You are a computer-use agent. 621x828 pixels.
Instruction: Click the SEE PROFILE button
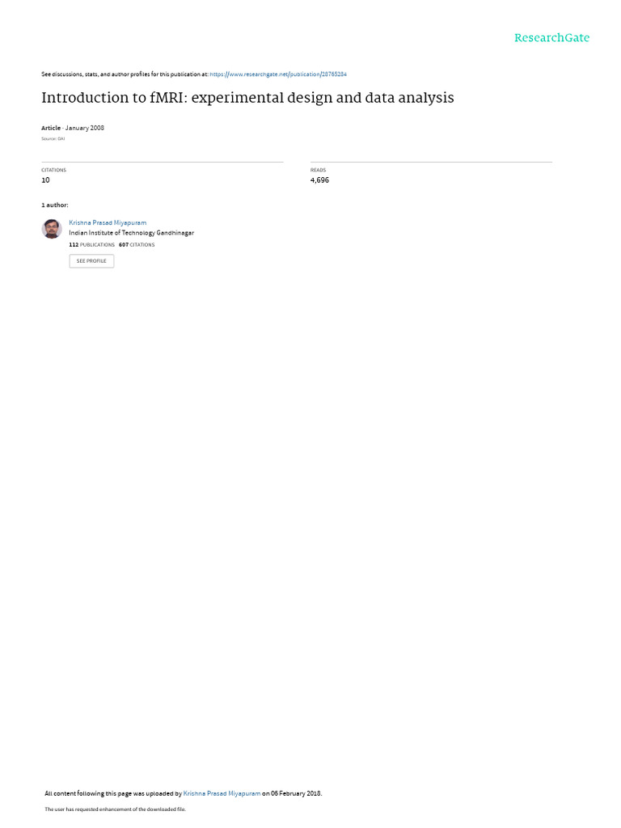(91, 261)
